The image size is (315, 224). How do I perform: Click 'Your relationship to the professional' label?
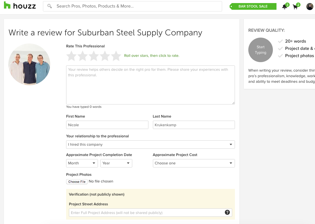tap(97, 136)
